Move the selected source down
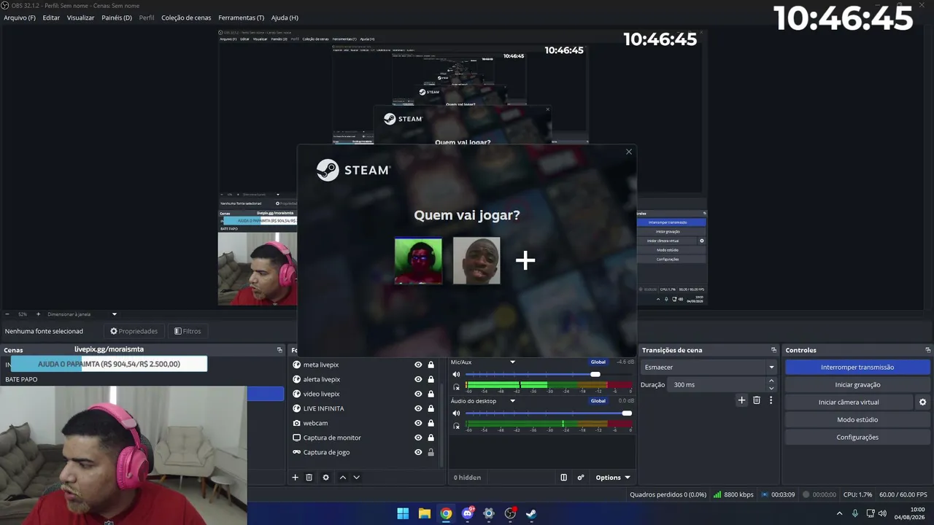The image size is (934, 525). 357,478
